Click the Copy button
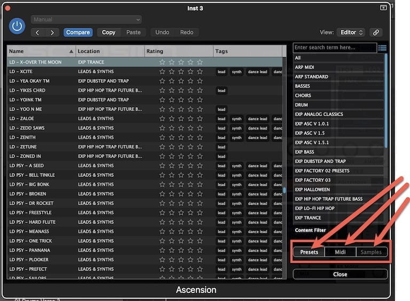The height and width of the screenshot is (301, 410). pos(108,33)
